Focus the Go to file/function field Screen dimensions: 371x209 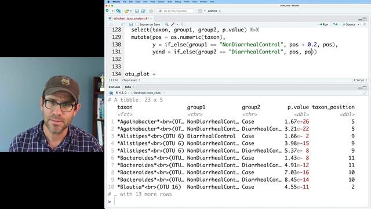tap(175, 11)
